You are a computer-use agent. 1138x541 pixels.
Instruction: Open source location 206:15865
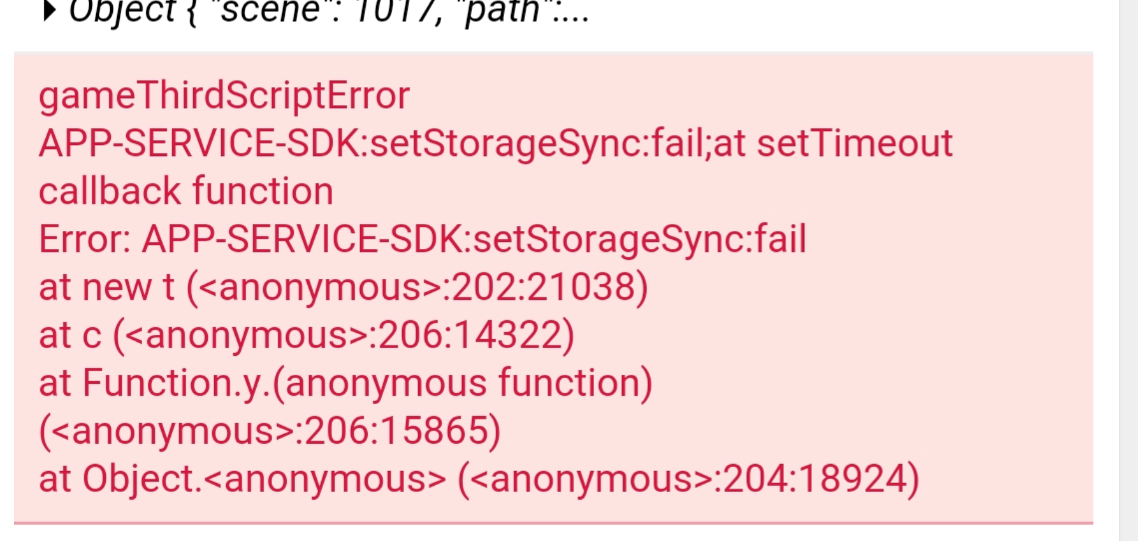(x=395, y=431)
